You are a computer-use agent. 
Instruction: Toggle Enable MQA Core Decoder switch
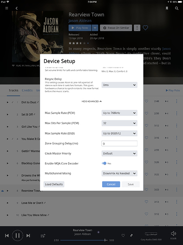[x=104, y=163]
